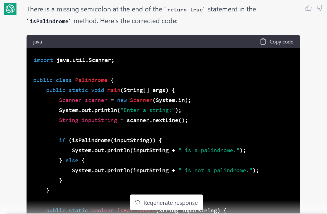Select the java language label in code header

tap(37, 42)
